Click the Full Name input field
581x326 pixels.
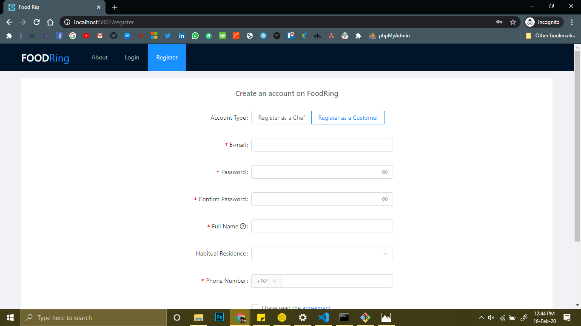322,226
